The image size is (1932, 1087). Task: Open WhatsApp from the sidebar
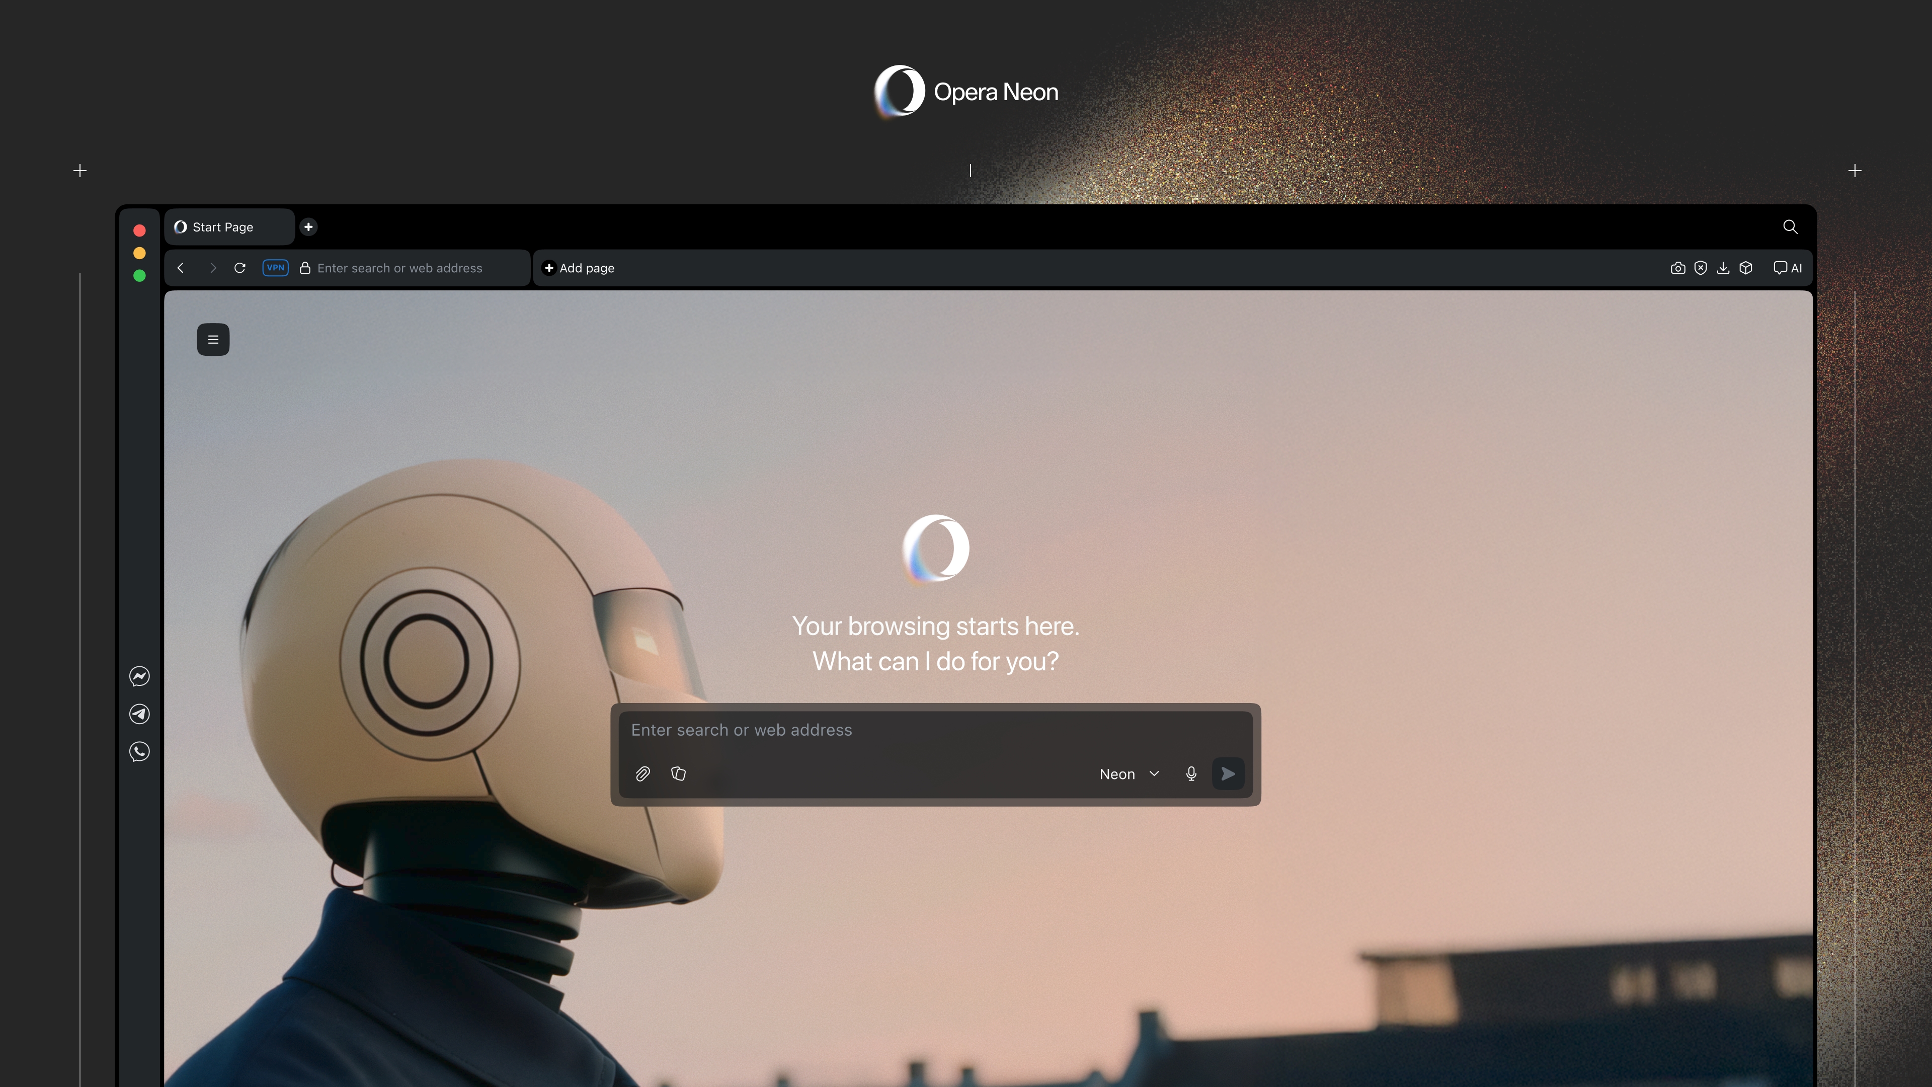(x=139, y=751)
